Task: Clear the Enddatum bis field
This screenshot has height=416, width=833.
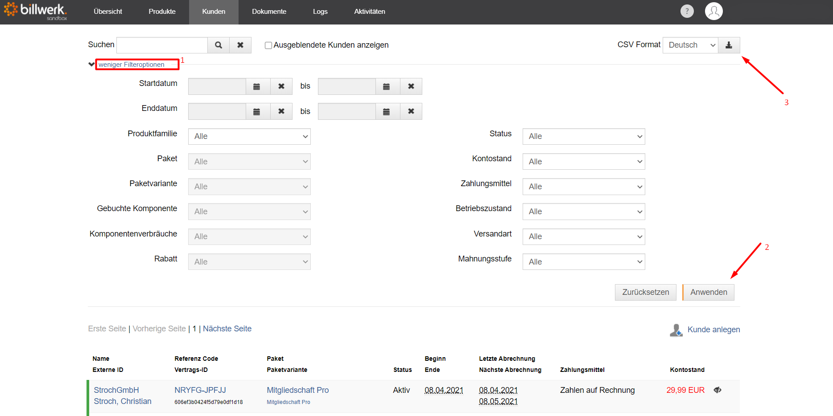Action: (x=411, y=111)
